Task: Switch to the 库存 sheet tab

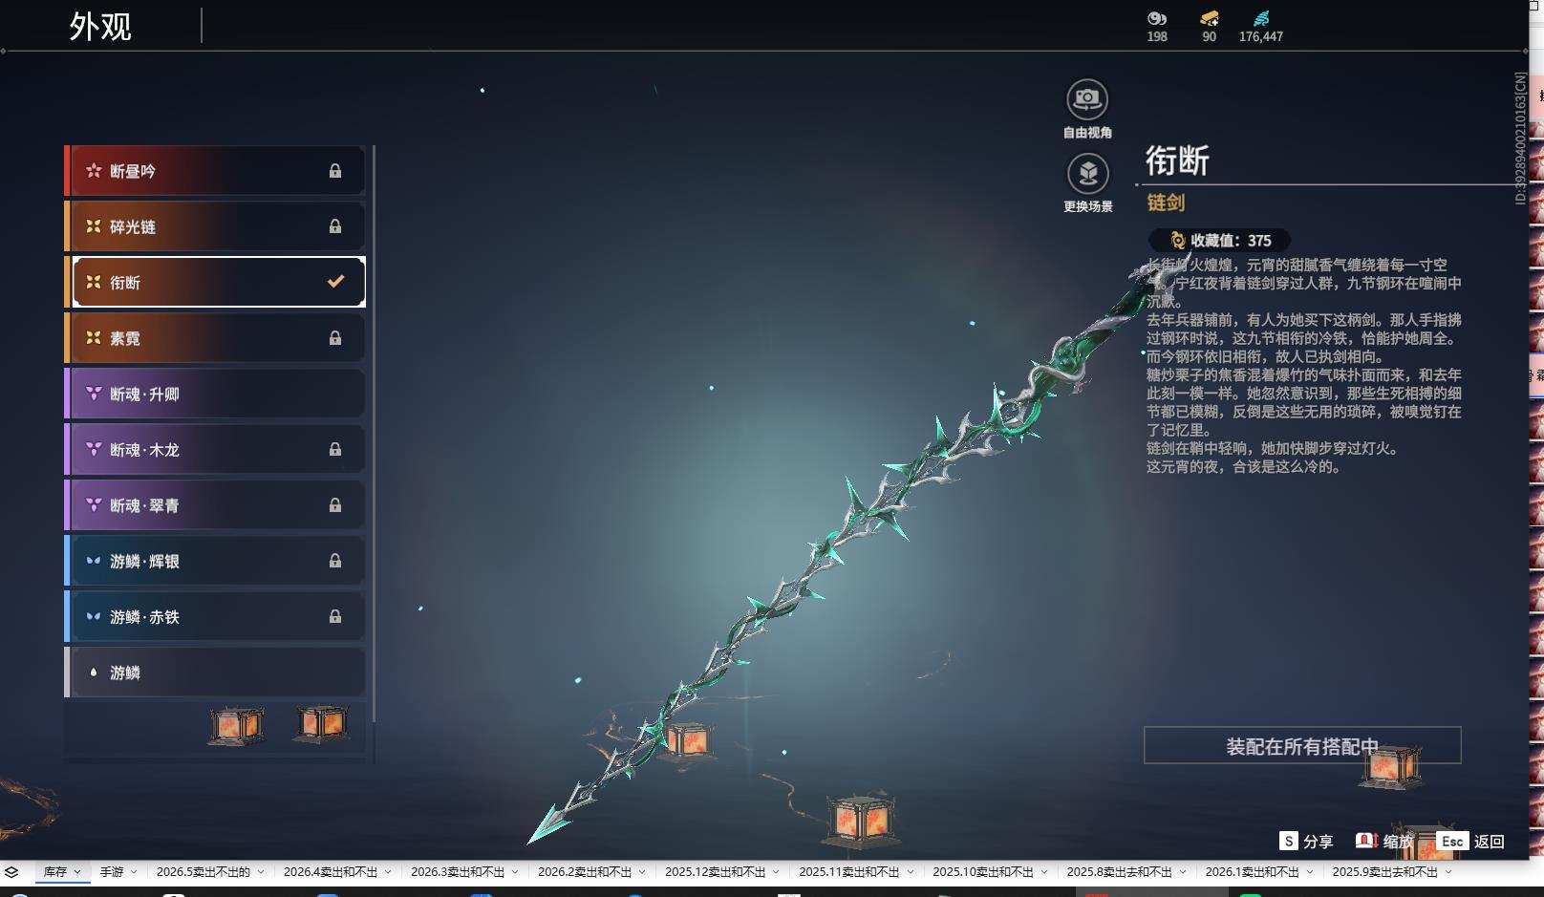Action: (54, 872)
